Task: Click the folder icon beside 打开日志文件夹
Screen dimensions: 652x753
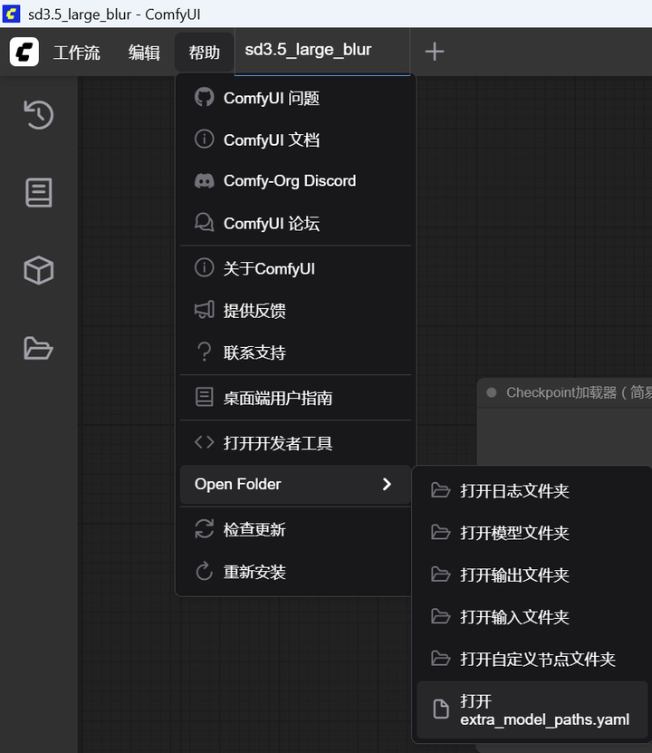Action: (440, 490)
